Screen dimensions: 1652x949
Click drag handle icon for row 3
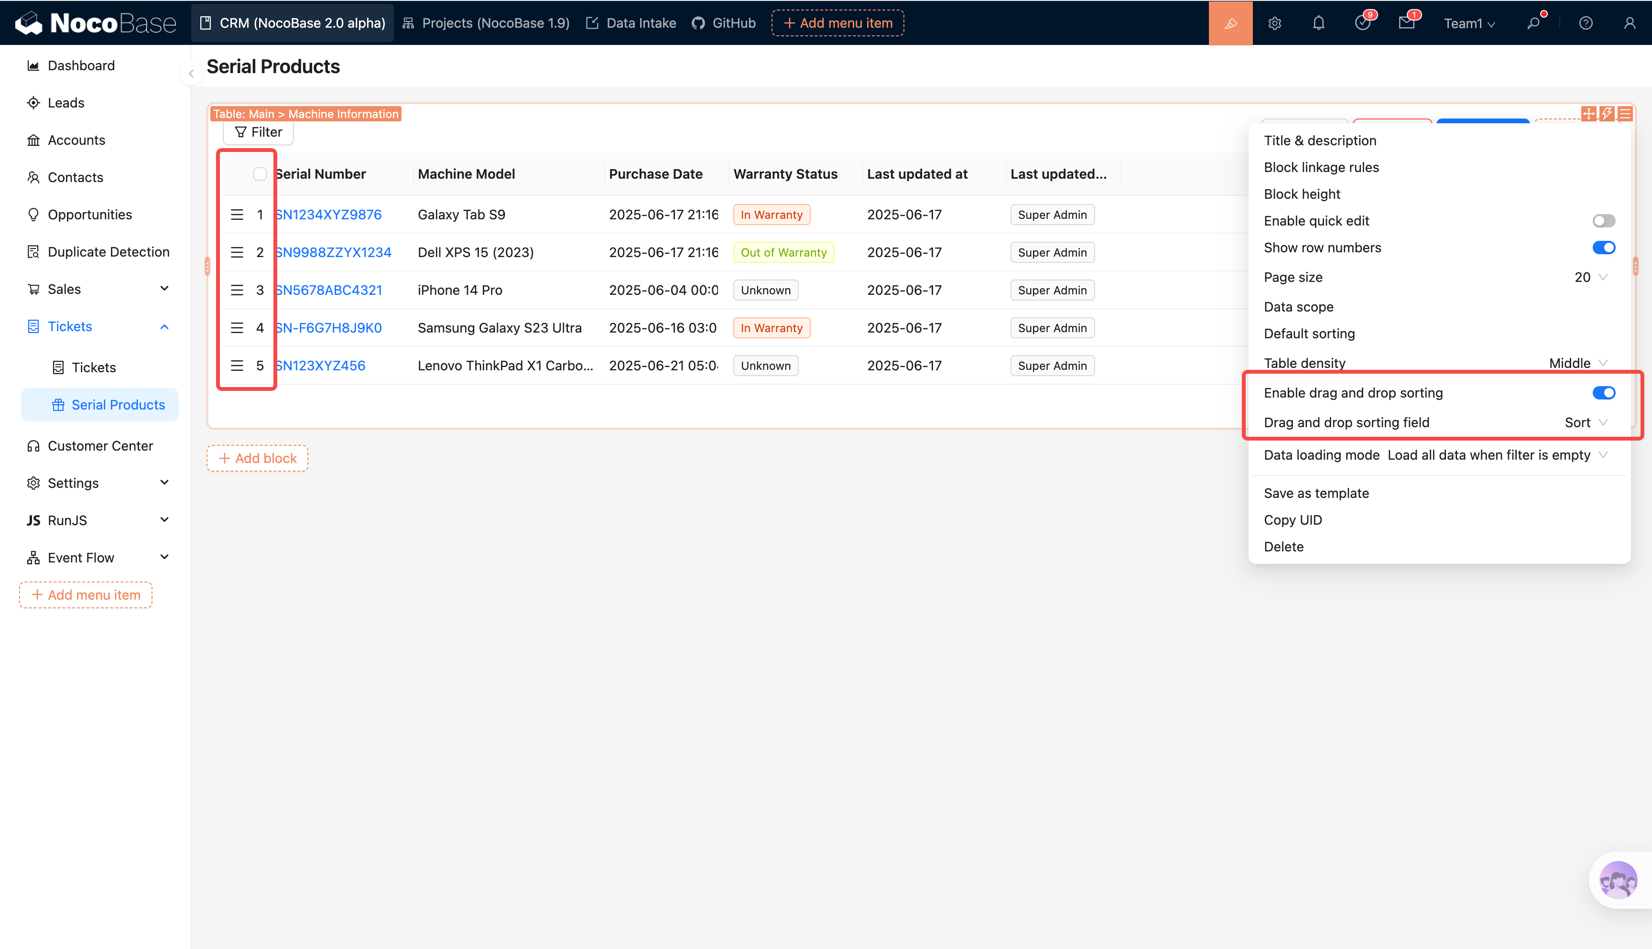pyautogui.click(x=237, y=290)
